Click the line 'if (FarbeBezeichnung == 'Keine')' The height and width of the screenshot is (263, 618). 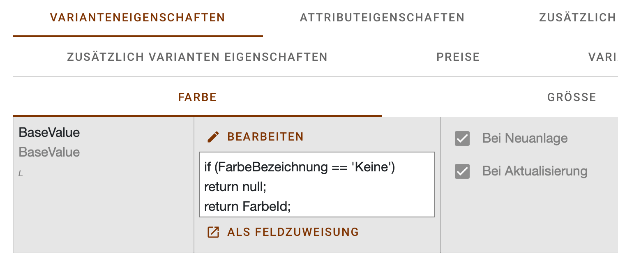[x=300, y=168]
